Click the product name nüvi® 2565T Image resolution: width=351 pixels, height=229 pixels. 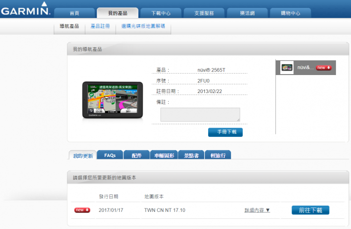point(211,70)
